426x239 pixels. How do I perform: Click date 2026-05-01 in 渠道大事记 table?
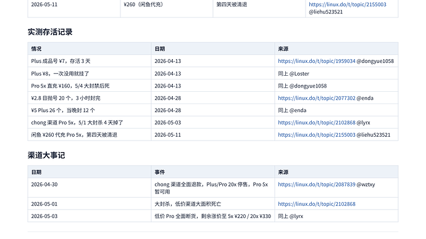coord(44,204)
